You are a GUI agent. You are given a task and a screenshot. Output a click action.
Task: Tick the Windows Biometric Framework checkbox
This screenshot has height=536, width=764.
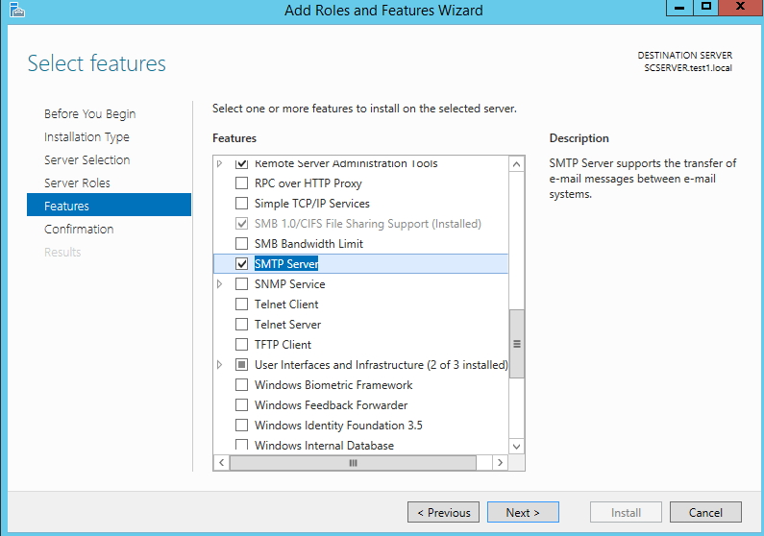click(241, 385)
